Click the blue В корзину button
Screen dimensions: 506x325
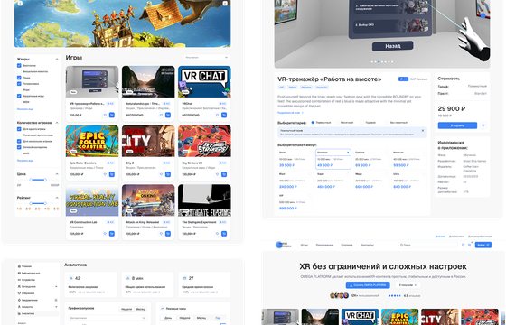(x=457, y=125)
